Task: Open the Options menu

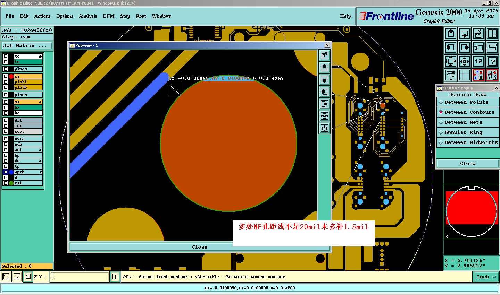Action: coord(65,16)
